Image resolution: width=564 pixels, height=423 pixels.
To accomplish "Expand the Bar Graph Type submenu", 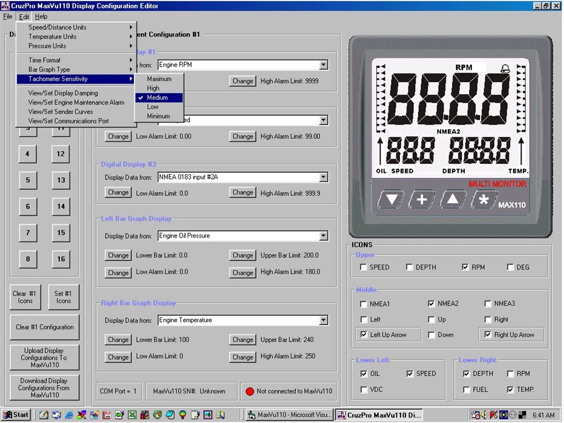I will (76, 69).
